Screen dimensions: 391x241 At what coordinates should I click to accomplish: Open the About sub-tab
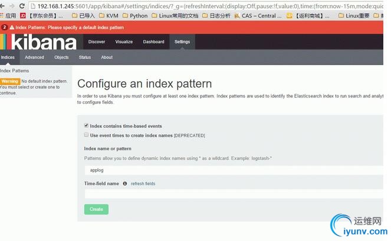pos(107,57)
